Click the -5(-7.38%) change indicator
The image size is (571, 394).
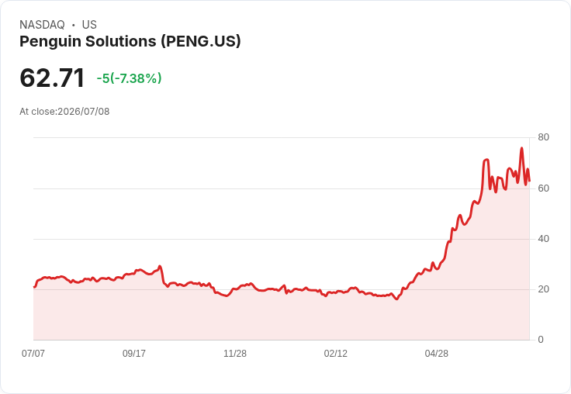(129, 78)
